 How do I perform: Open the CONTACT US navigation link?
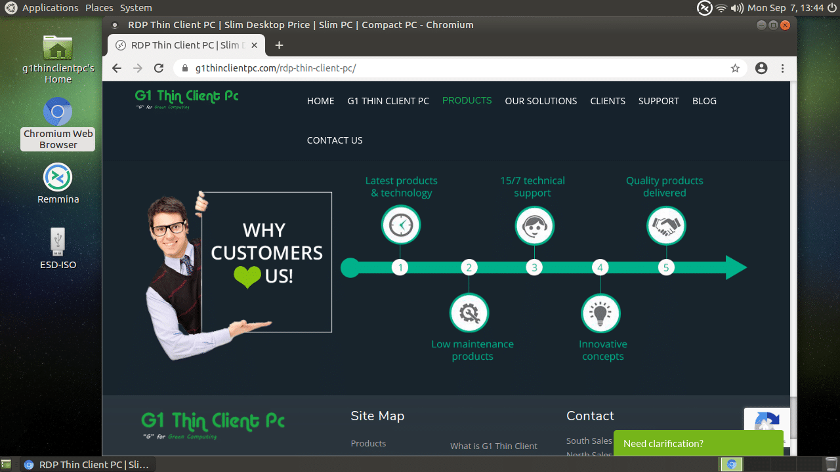click(x=335, y=140)
